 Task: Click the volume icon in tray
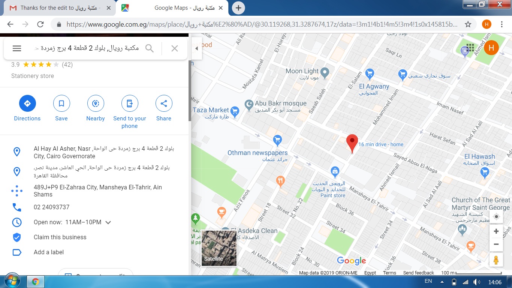476,282
